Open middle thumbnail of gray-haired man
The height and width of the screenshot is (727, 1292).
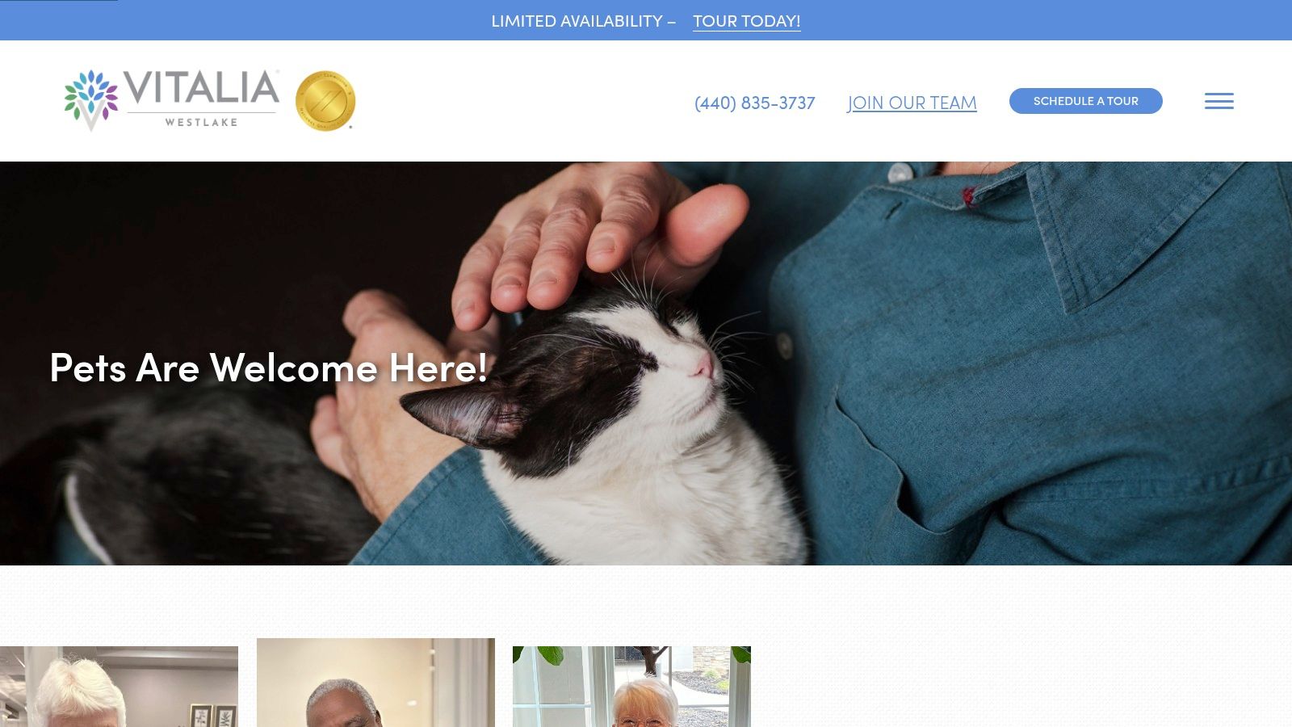coord(375,683)
